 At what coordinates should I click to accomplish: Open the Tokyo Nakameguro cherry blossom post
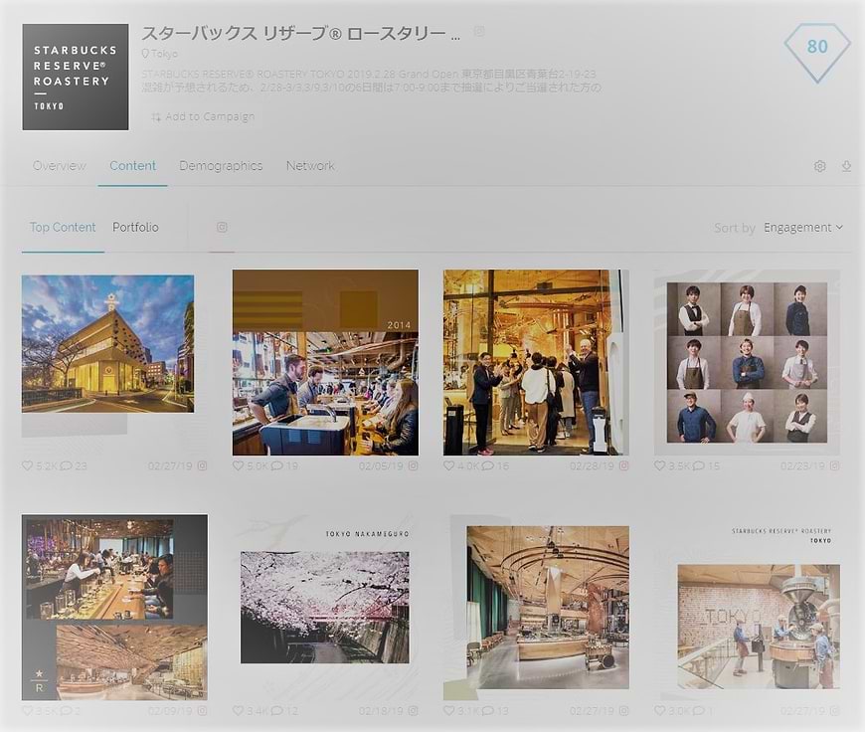[x=325, y=608]
